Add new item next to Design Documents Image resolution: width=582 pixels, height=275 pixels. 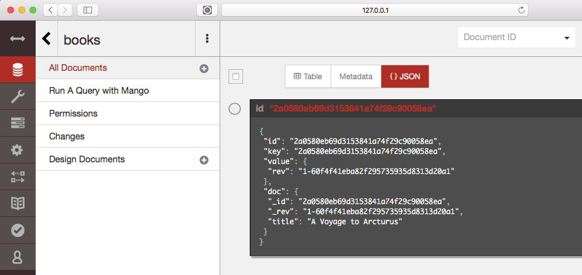click(204, 160)
